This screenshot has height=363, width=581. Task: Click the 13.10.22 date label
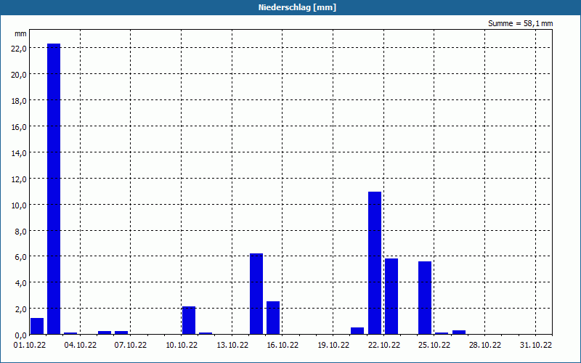coord(232,346)
